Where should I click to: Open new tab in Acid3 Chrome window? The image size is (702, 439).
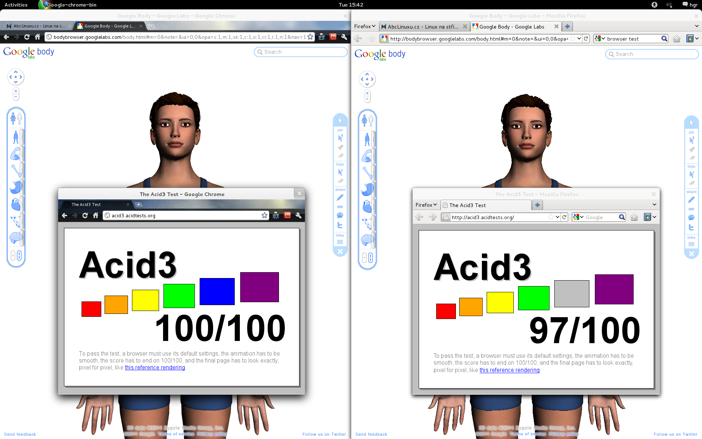click(x=139, y=205)
